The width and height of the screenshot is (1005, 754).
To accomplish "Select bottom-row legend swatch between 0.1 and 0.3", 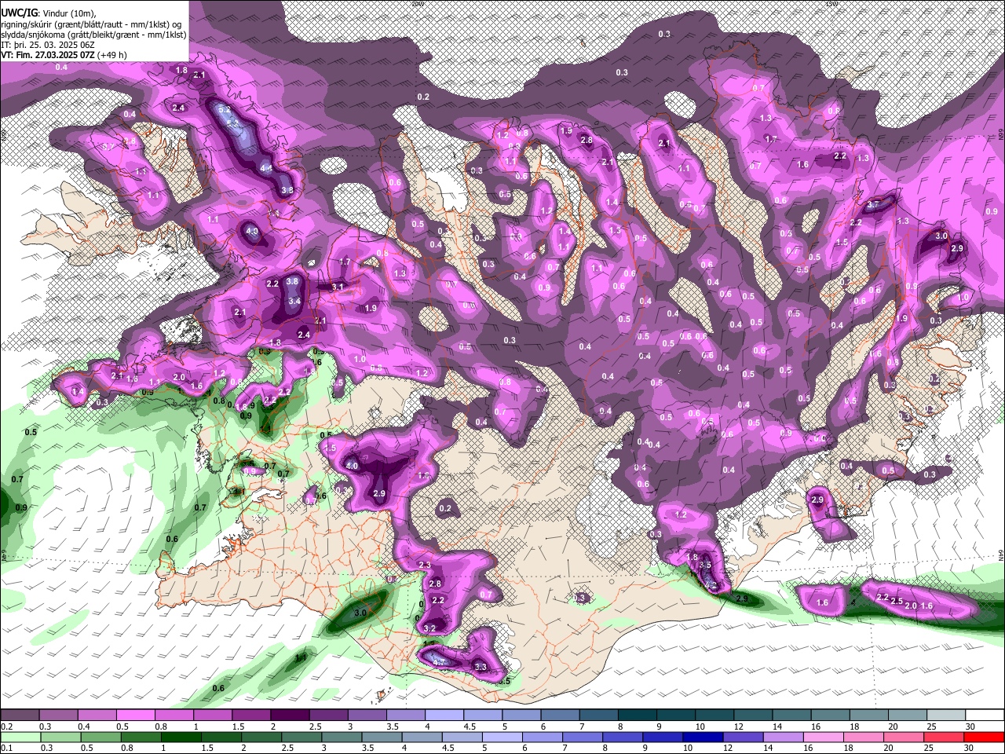I will click(x=20, y=738).
